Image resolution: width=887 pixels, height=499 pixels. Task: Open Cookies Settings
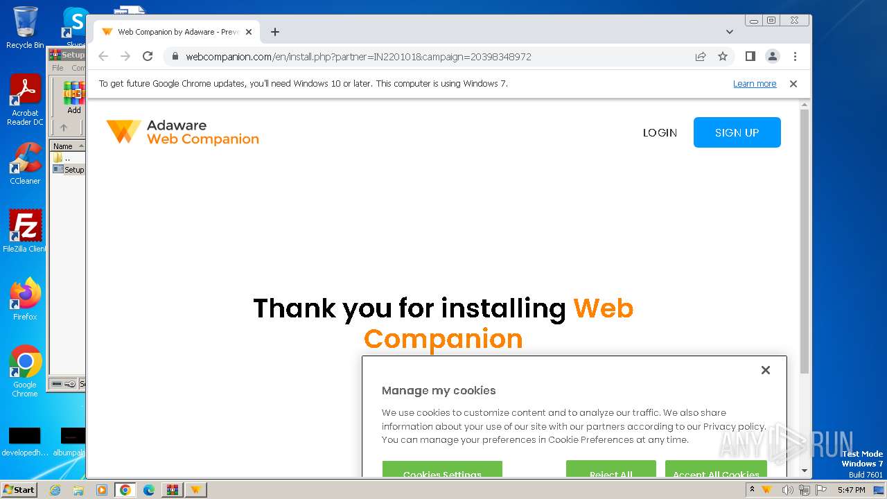click(442, 469)
